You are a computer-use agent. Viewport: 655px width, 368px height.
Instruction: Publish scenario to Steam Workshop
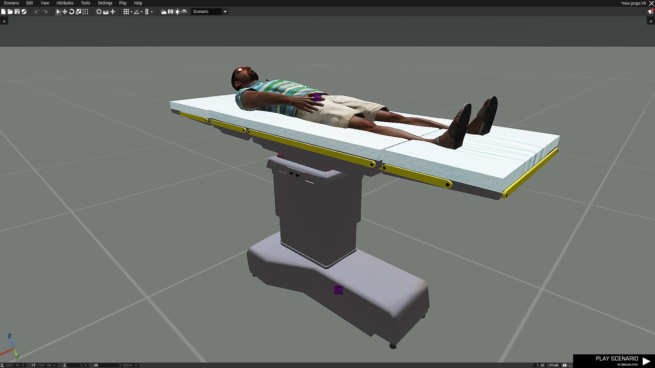(24, 12)
